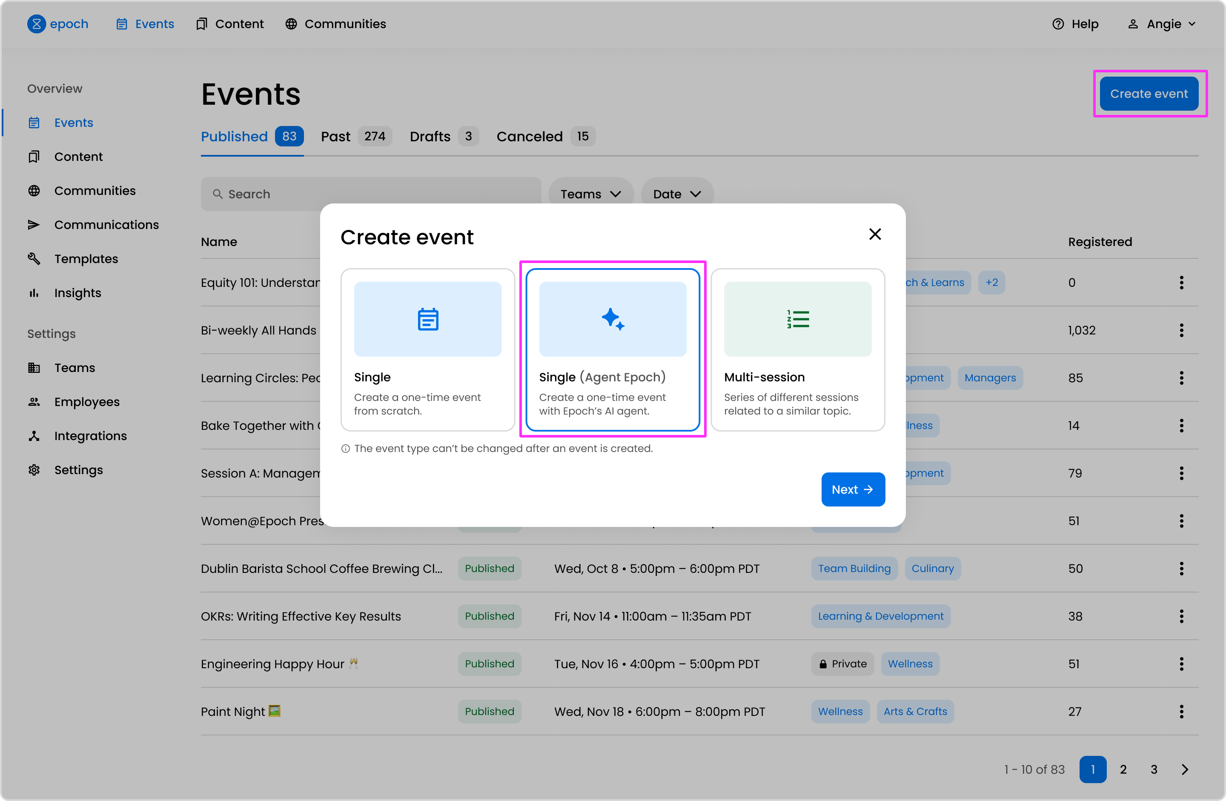1226x801 pixels.
Task: Select the Single event type card
Action: click(427, 349)
